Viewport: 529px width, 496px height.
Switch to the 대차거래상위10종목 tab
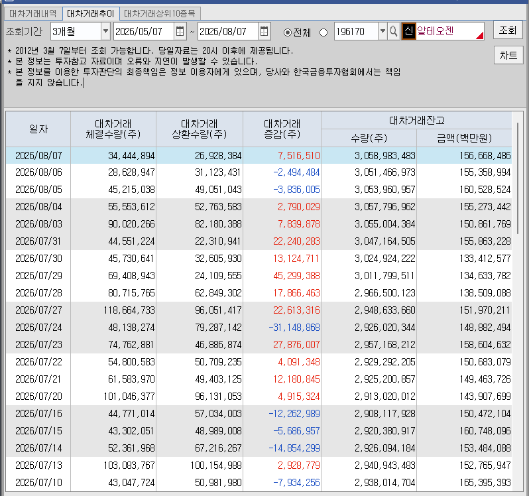coord(160,13)
